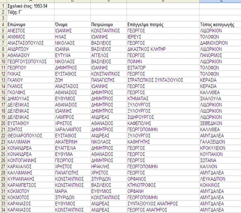Select the surname cell 'ΚΥΡΙΑΝΝΑΚΗΣ'
This screenshot has width=241, height=213.
(x=30, y=179)
